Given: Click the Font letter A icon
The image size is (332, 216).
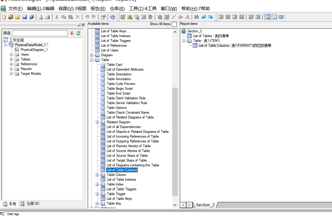Looking at the screenshot, I should [x=188, y=17].
